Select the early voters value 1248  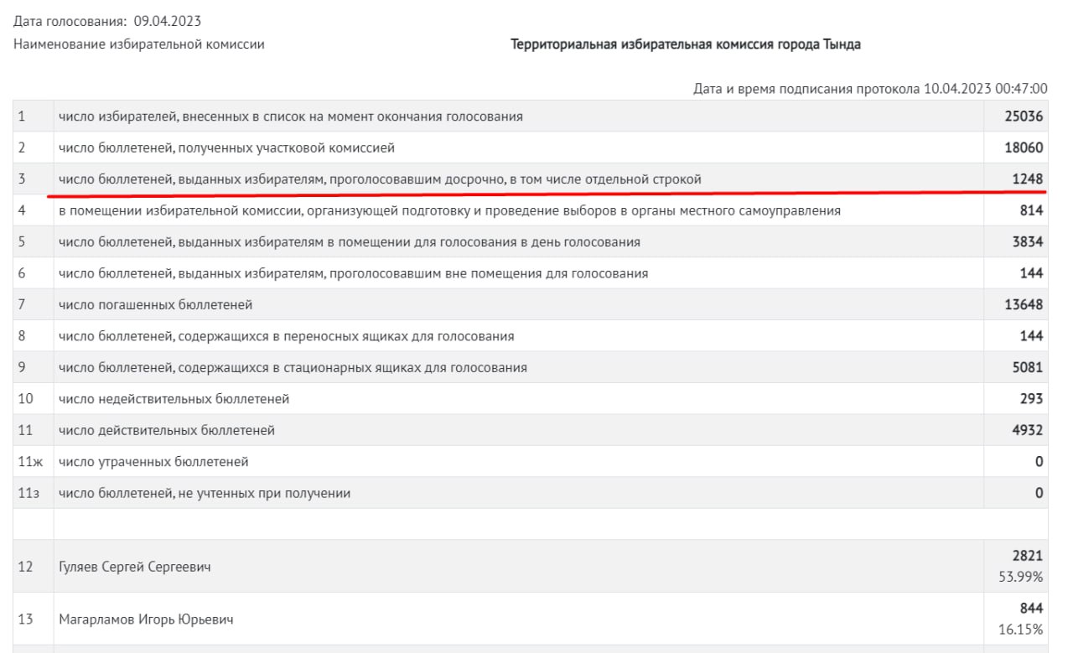pyautogui.click(x=1027, y=179)
